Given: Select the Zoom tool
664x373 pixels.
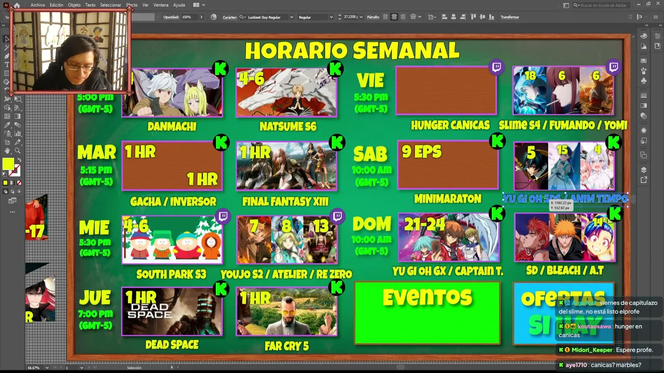Looking at the screenshot, I should 17,151.
